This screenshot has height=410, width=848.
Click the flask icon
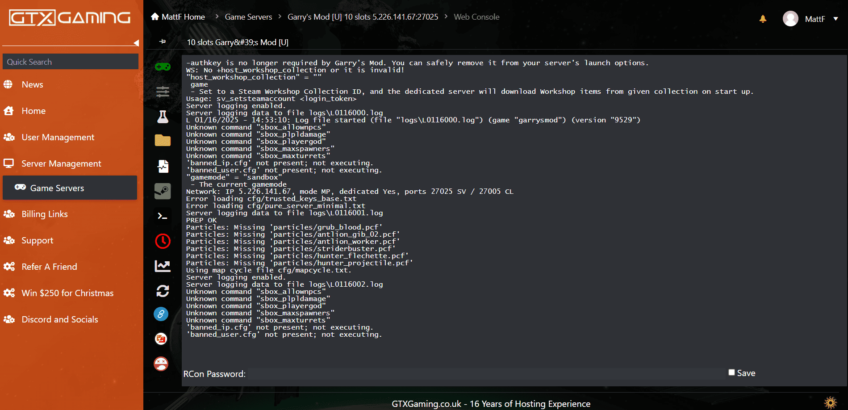163,117
